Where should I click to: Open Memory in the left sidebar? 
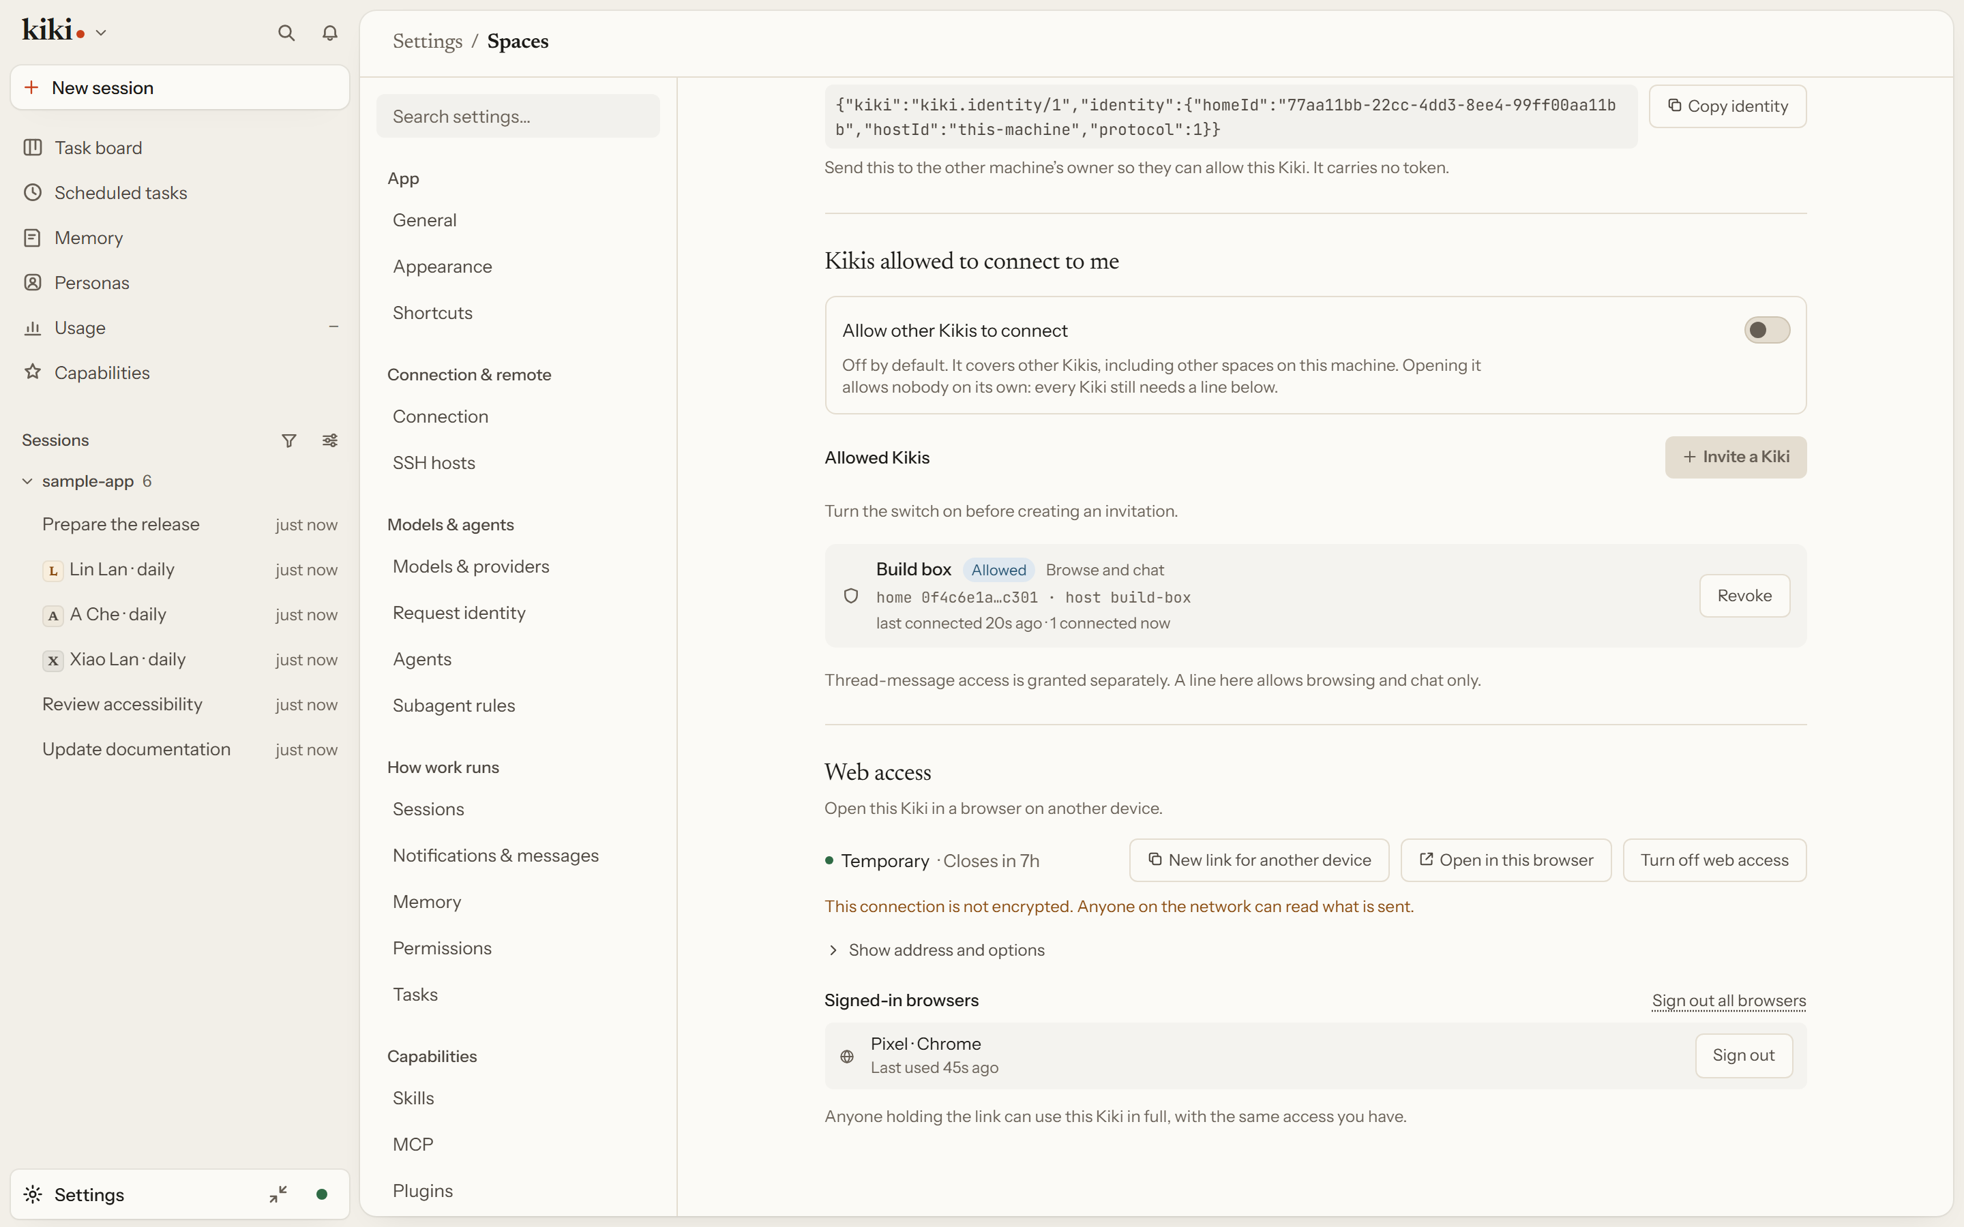click(179, 238)
